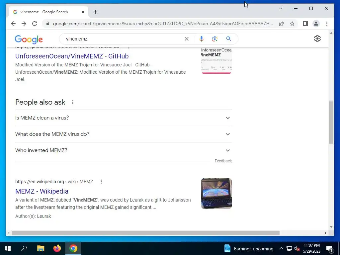Click the vertical scrollbar thumb
This screenshot has height=255, width=340.
click(331, 122)
